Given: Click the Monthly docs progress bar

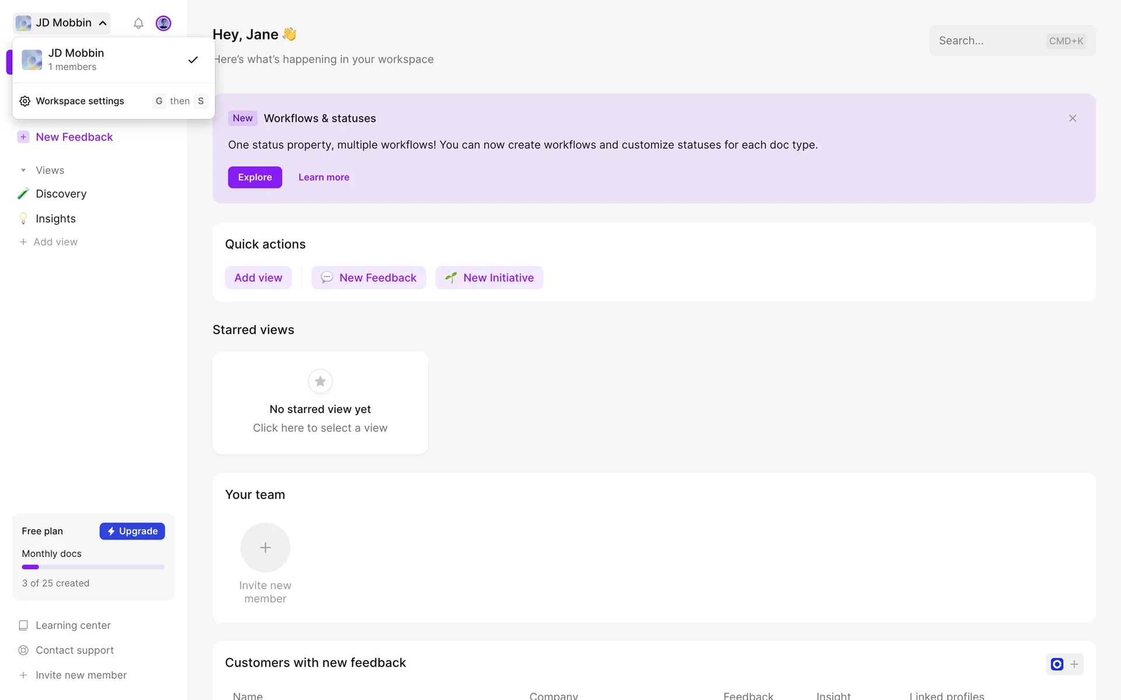Looking at the screenshot, I should coord(93,567).
